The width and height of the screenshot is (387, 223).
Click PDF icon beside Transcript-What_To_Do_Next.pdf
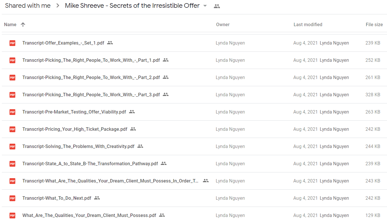pos(12,198)
